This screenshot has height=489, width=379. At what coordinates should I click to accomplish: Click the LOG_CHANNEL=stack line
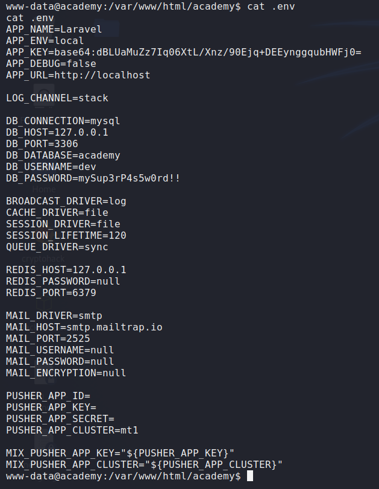click(x=57, y=98)
